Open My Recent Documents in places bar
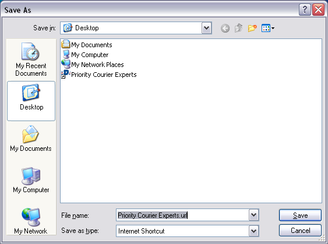Viewport: 328px width, 244px height. point(31,59)
